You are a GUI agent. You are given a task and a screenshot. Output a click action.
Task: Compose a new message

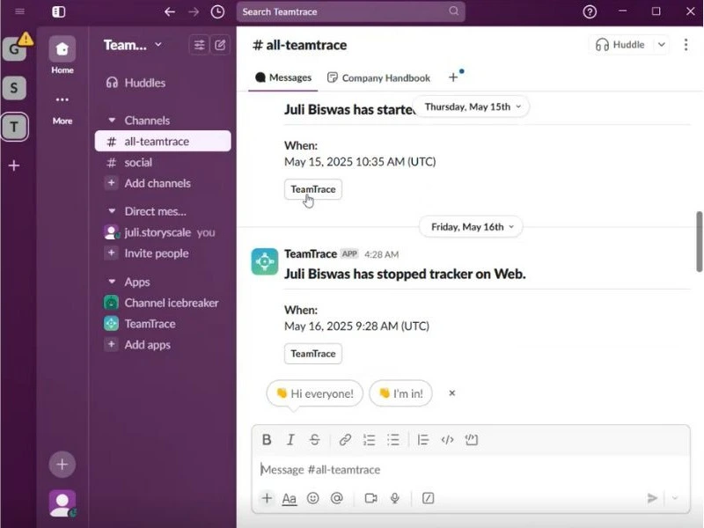click(220, 45)
